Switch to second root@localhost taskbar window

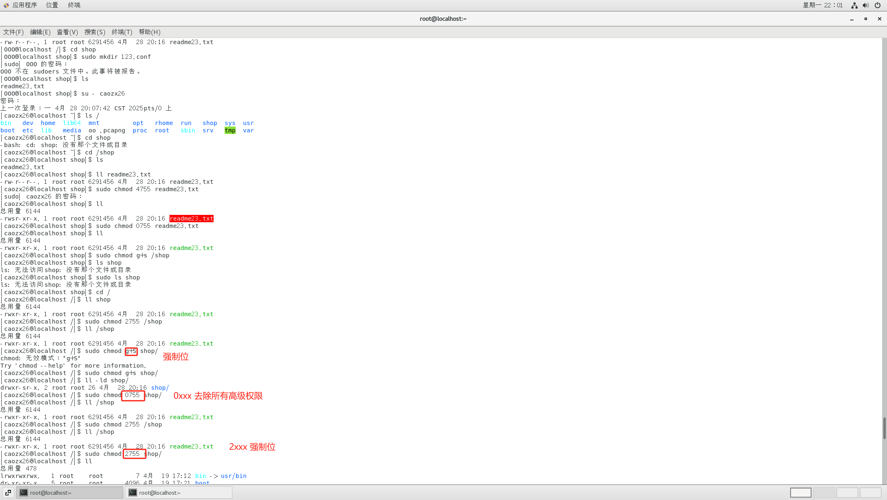click(178, 493)
